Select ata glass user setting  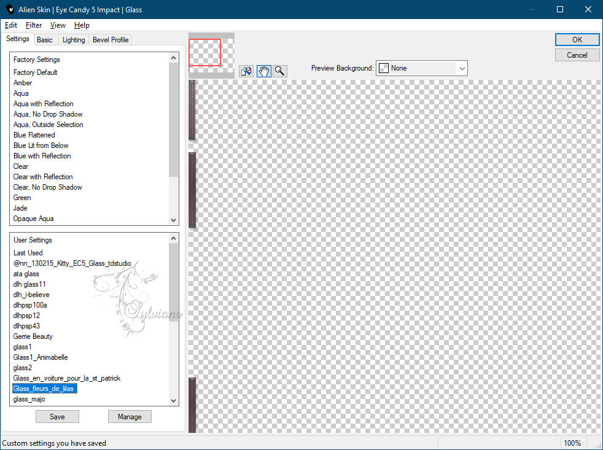tap(26, 273)
